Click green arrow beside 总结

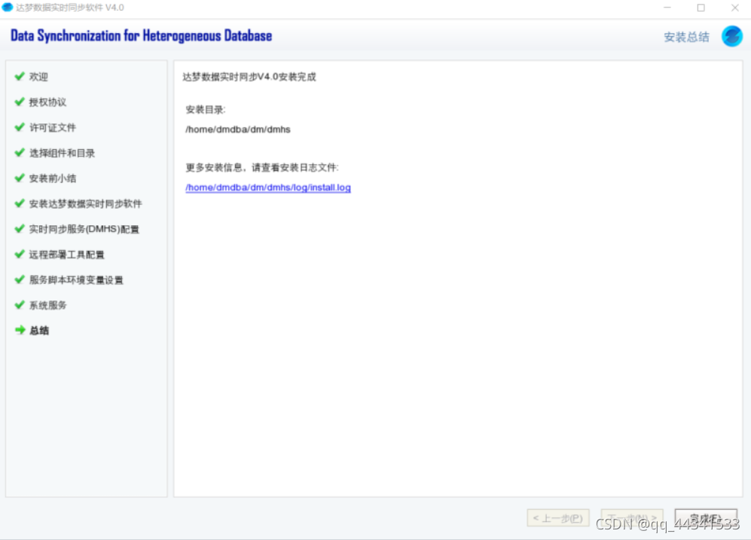(20, 330)
